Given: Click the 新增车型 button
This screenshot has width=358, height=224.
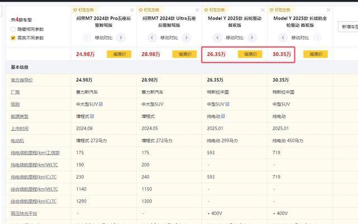Looking at the screenshot, I should coord(348,27).
